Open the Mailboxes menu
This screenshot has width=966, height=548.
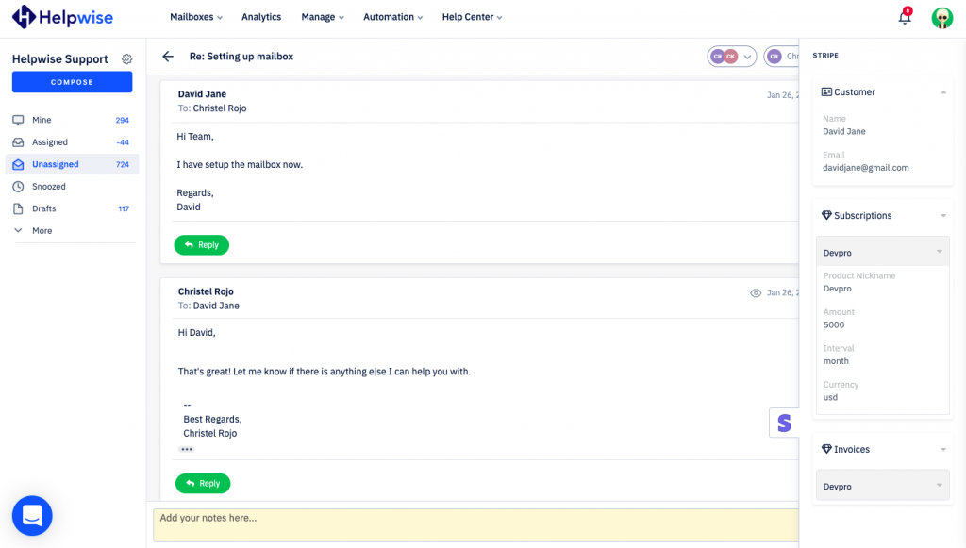coord(196,17)
